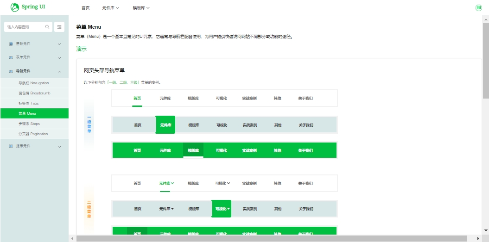This screenshot has width=489, height=242.
Task: Open the 元件库 dropdown in top navigation
Action: coord(111,8)
